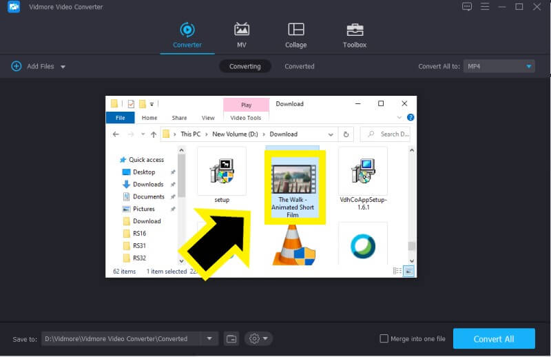This screenshot has height=357, width=551.
Task: Click the Explorer up-arrow navigation button
Action: tap(153, 134)
